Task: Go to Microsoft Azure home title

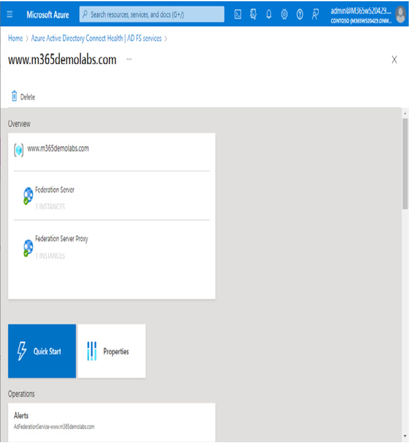Action: click(x=47, y=15)
